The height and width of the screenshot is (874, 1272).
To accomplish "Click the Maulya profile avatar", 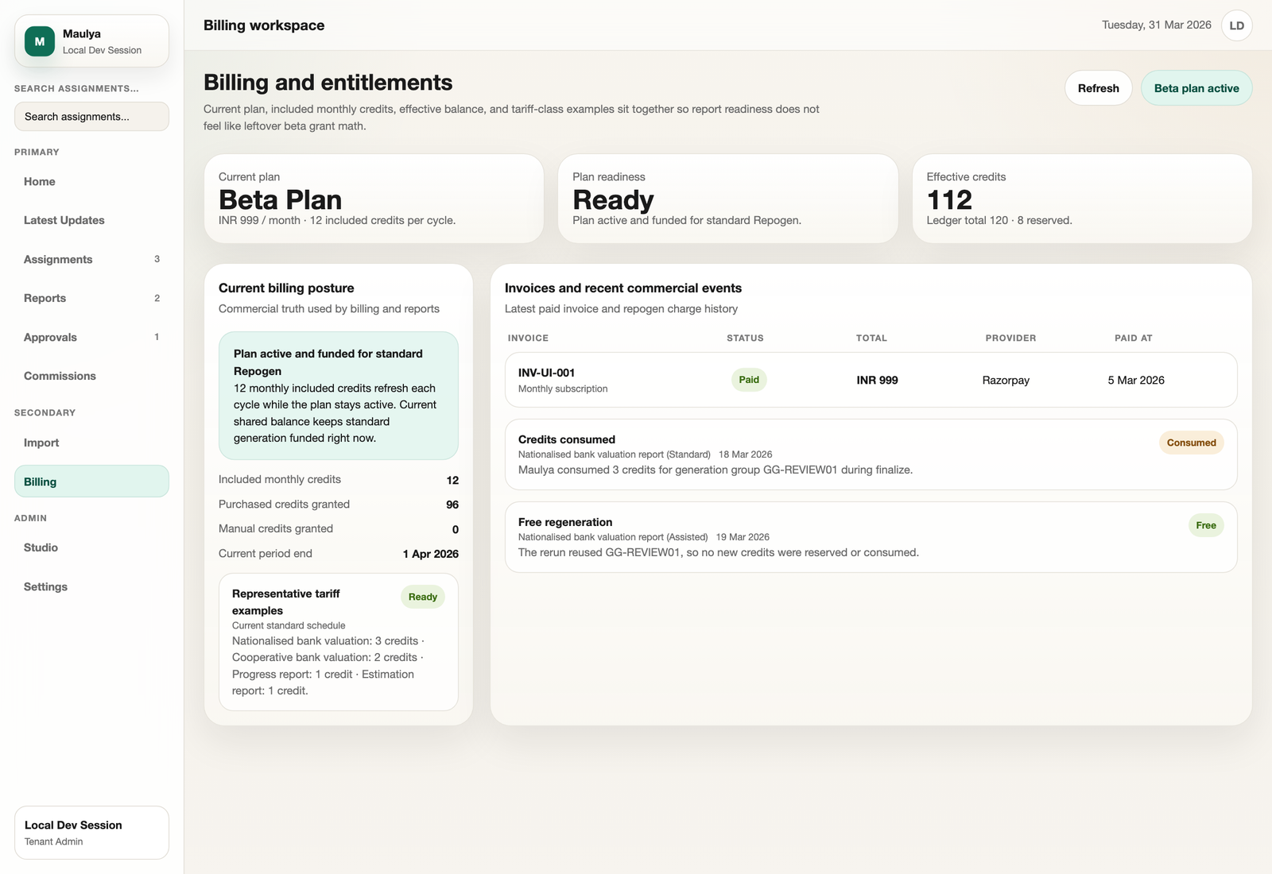I will (x=38, y=41).
